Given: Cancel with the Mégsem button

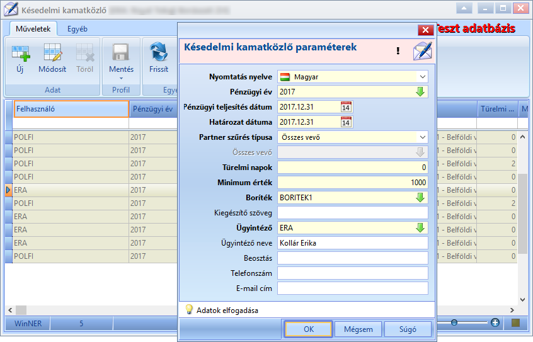Looking at the screenshot, I should (358, 329).
